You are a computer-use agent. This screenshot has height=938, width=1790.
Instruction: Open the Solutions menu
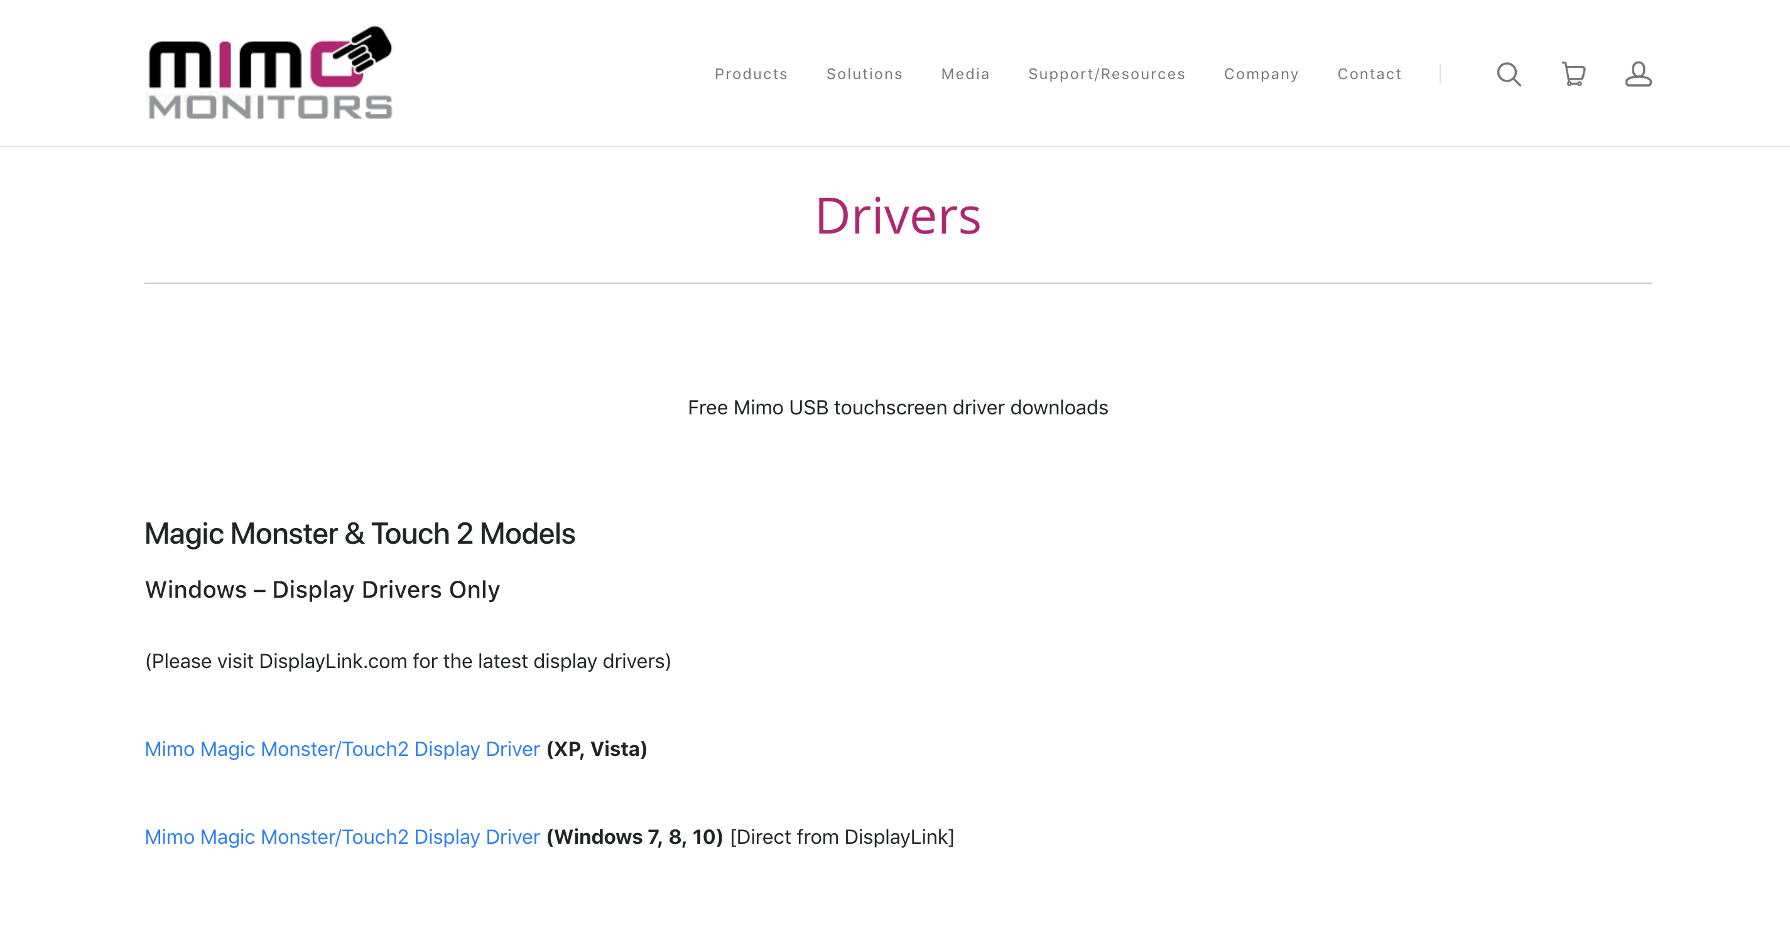point(864,74)
